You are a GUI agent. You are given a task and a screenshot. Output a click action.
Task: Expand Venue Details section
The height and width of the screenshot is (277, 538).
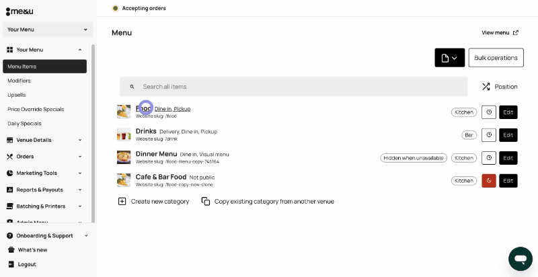tap(44, 140)
